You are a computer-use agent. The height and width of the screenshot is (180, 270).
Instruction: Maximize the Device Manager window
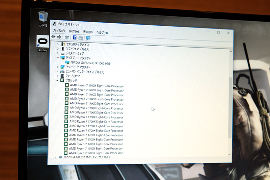(x=218, y=32)
